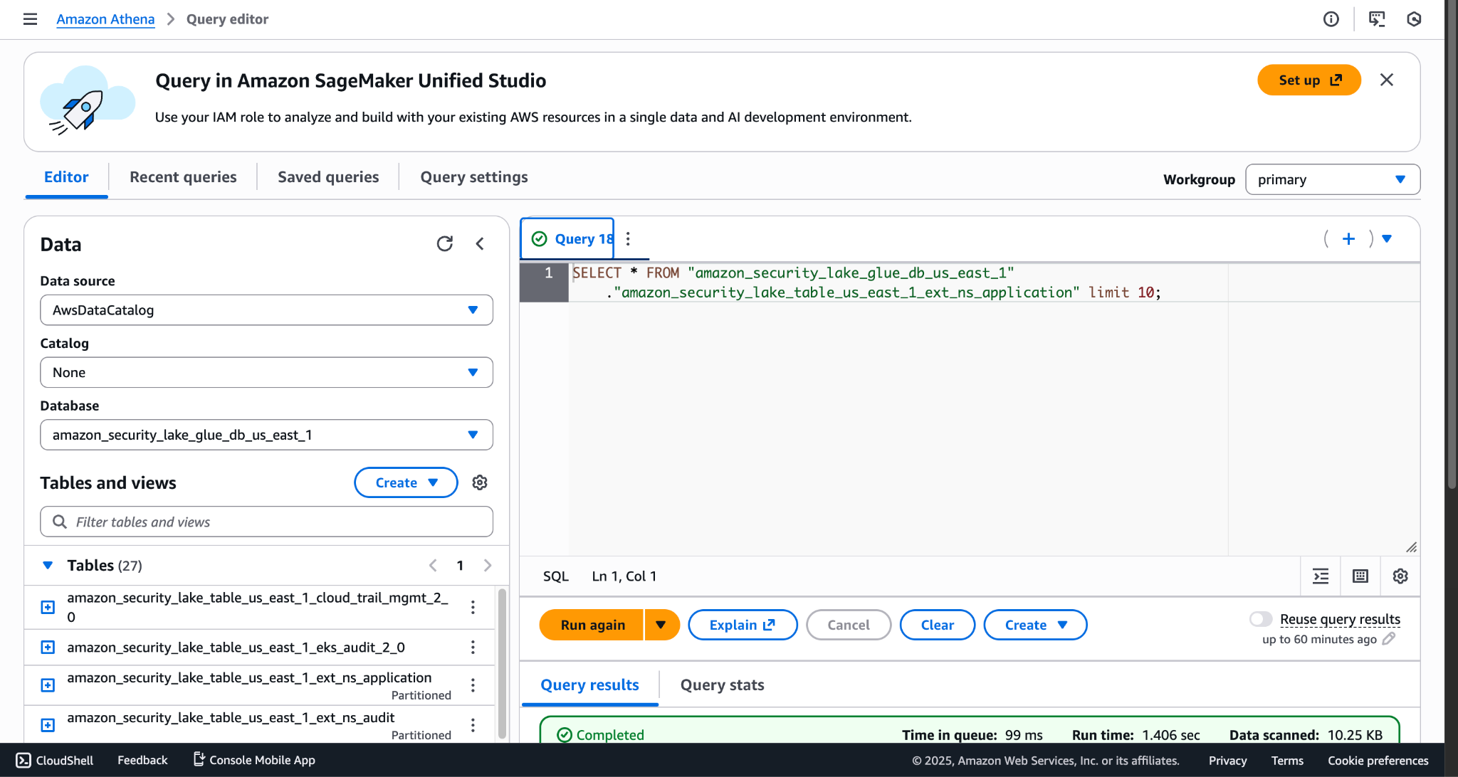This screenshot has height=777, width=1458.
Task: Open the Database dropdown
Action: tap(266, 435)
